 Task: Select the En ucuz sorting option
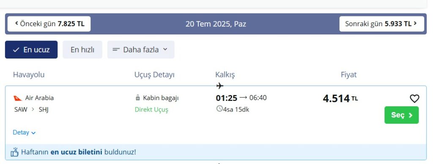click(31, 50)
